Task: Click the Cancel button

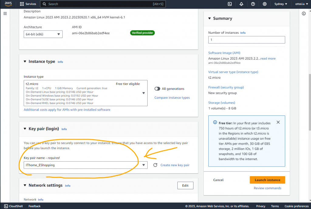Action: (218, 180)
